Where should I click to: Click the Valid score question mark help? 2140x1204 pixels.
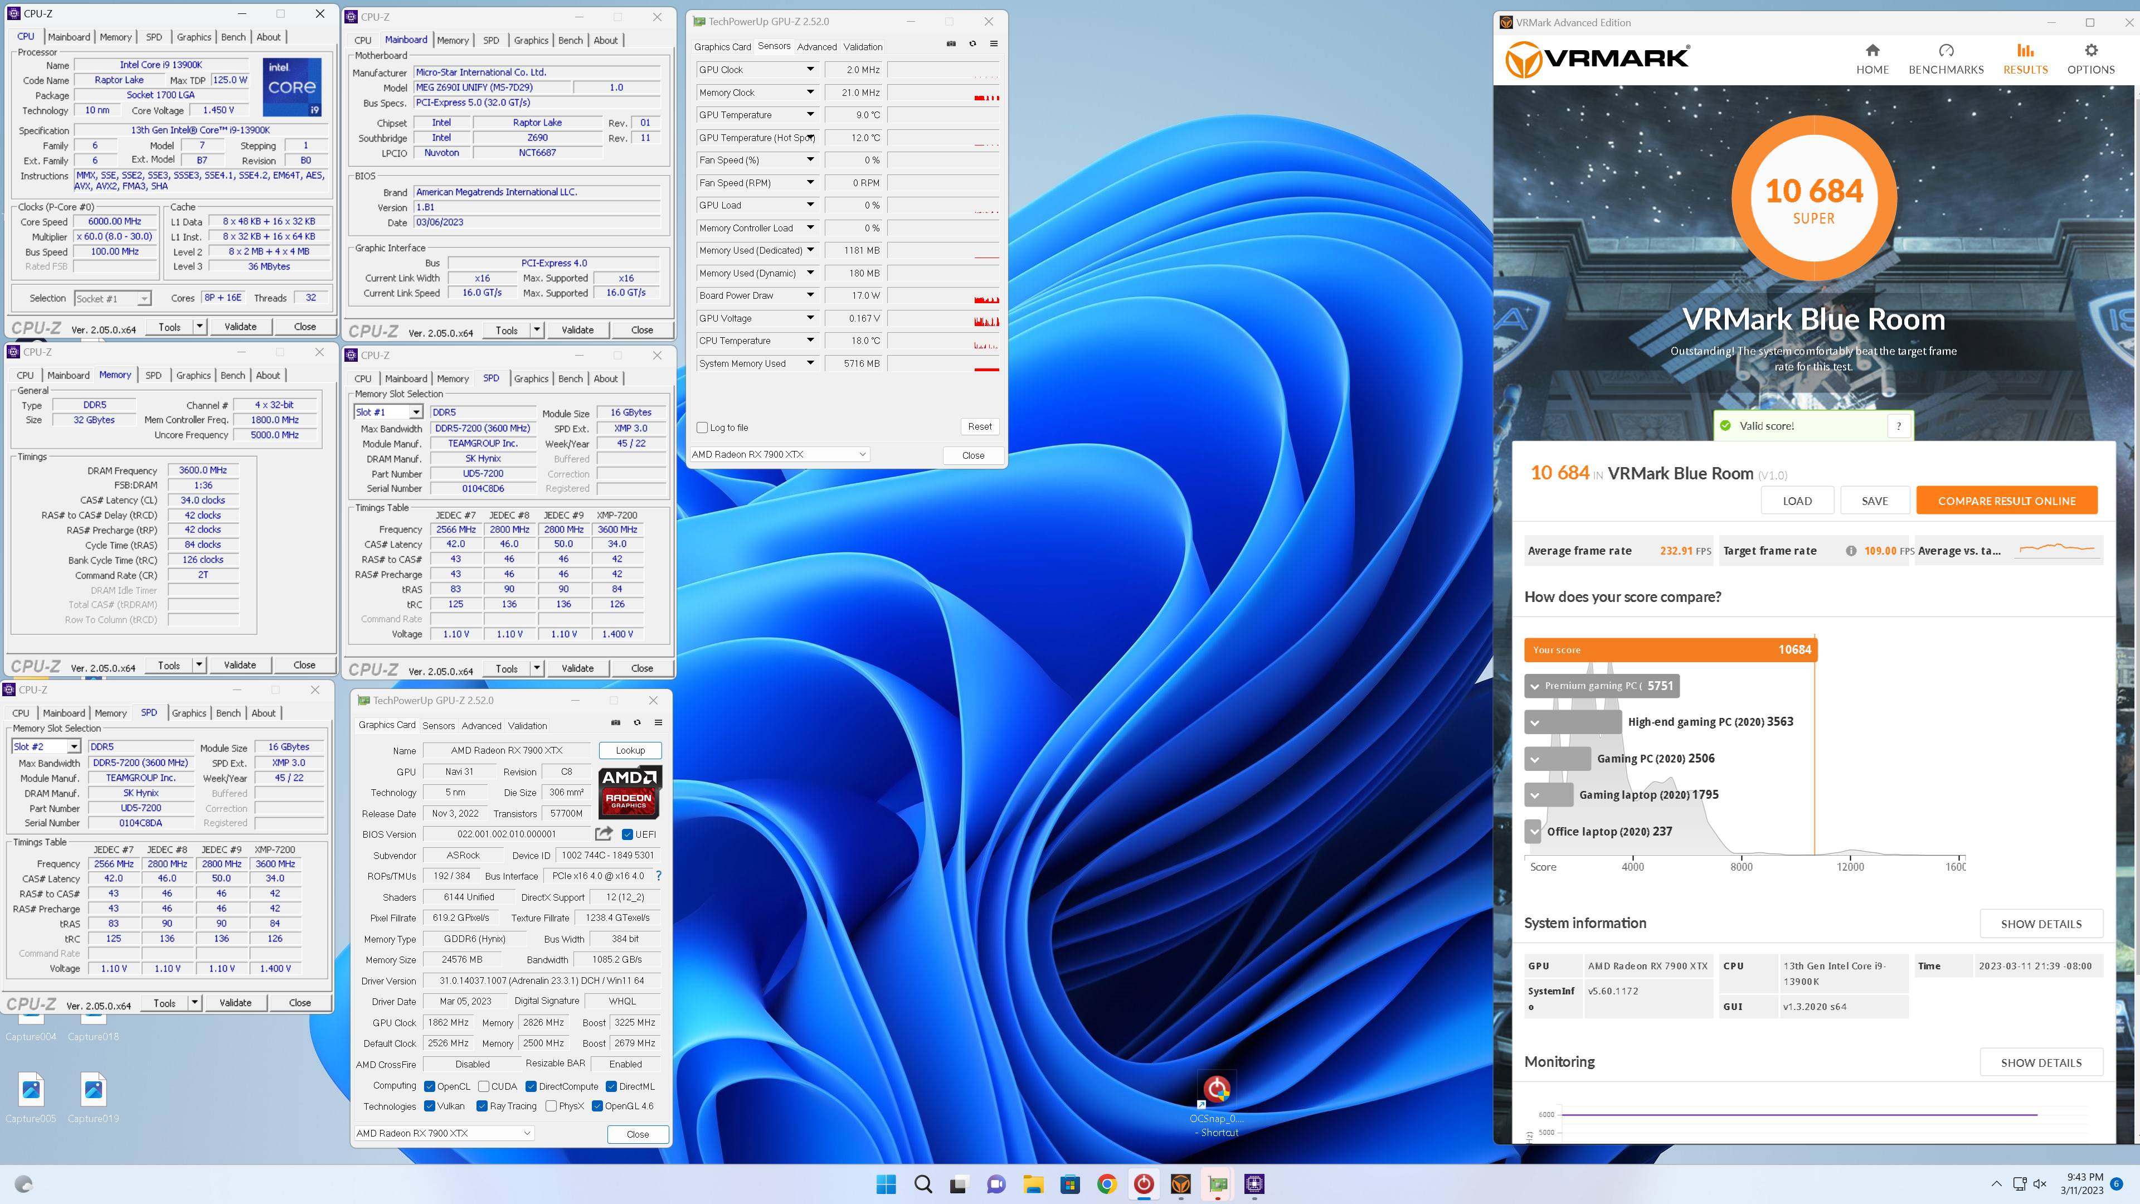[1898, 426]
